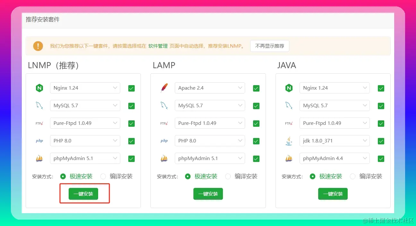Click the Java jdk coffee cup icon

click(289, 141)
